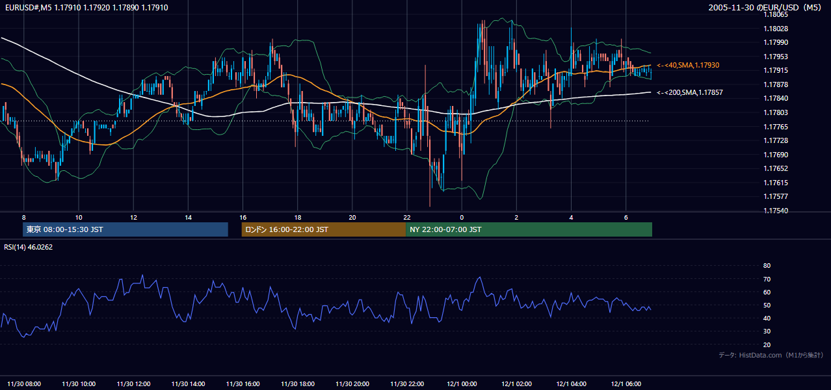This screenshot has width=831, height=390.
Task: Click the データ: HistData.com source credit
Action: click(x=771, y=355)
